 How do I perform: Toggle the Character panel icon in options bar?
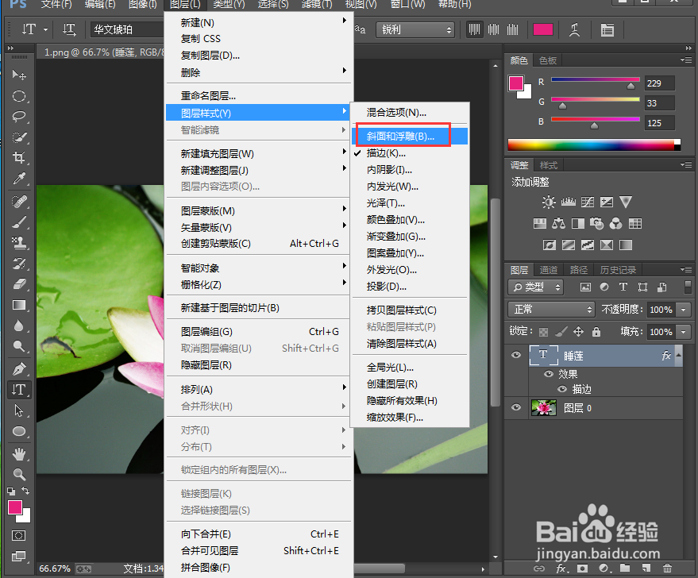pyautogui.click(x=607, y=29)
